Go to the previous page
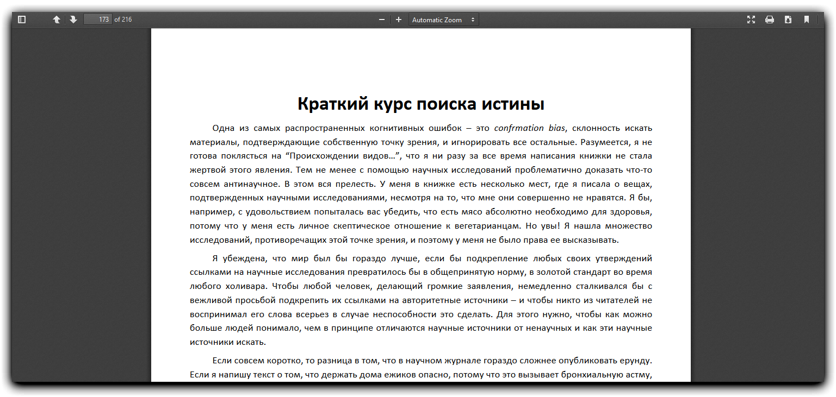836x397 pixels. [x=57, y=20]
